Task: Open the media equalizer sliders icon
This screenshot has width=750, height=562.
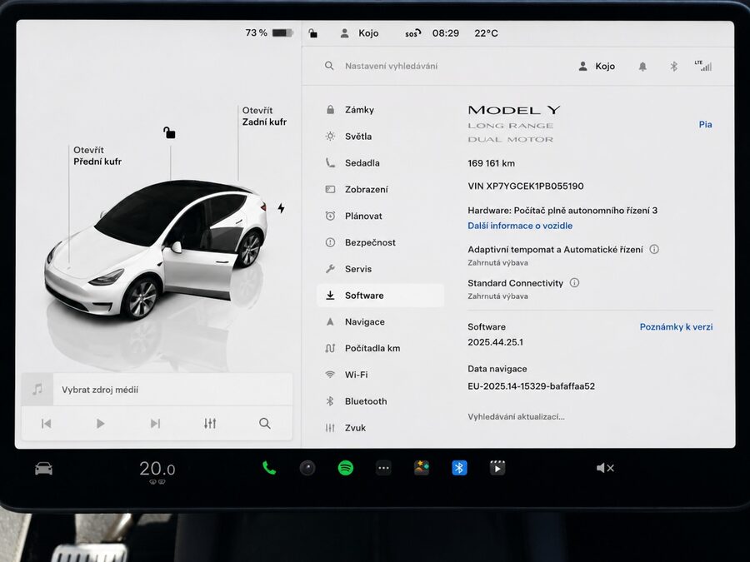Action: [x=210, y=424]
